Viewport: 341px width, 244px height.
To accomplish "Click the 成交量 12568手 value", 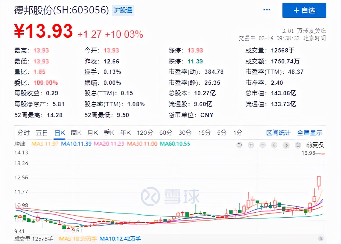I will click(x=283, y=50).
